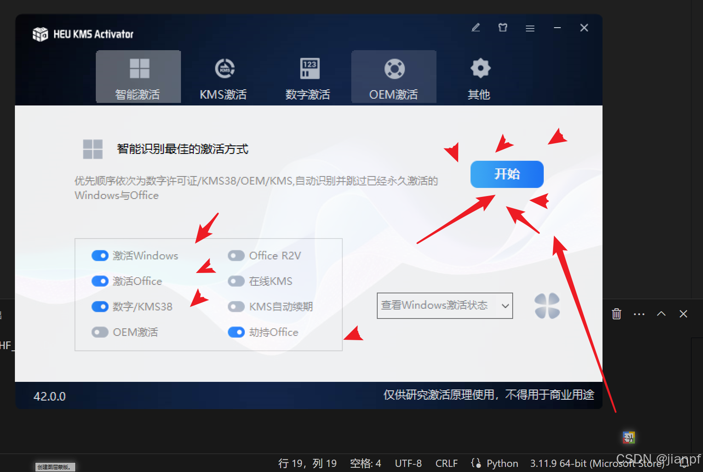
Task: Disable the 数字/KMS38 switch
Action: (100, 307)
